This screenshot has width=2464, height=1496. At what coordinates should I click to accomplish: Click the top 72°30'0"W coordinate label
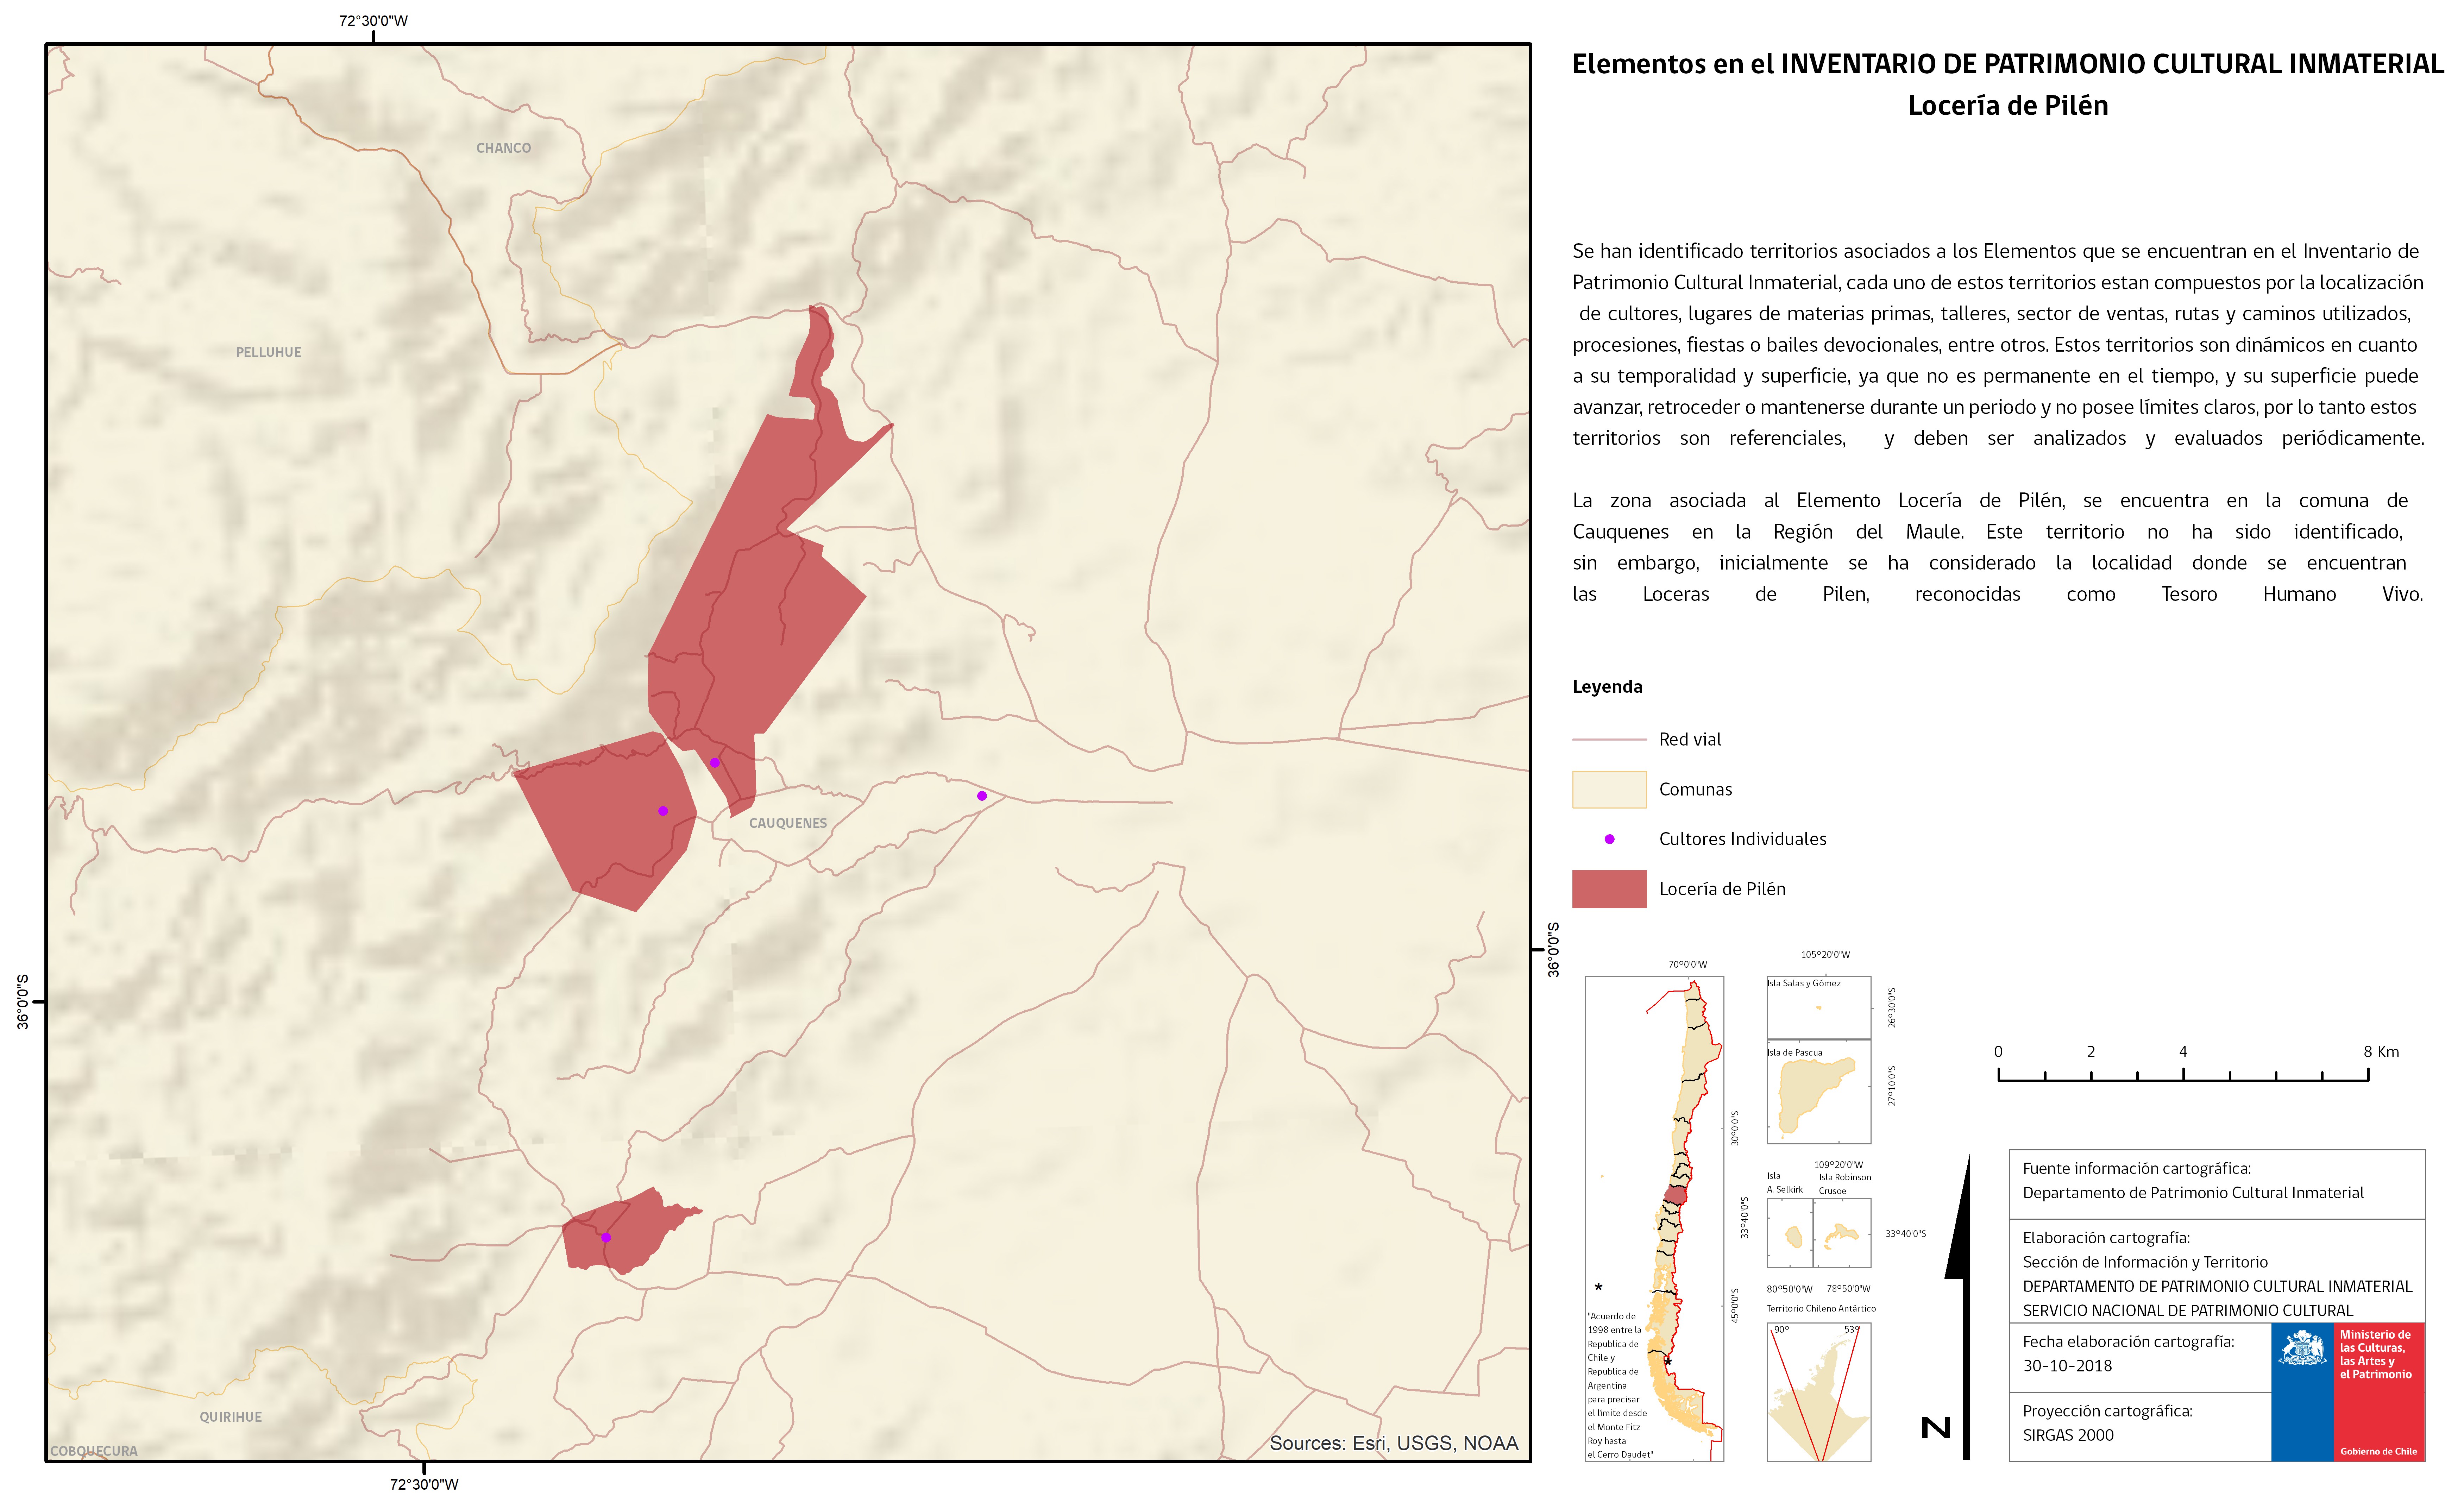[373, 21]
